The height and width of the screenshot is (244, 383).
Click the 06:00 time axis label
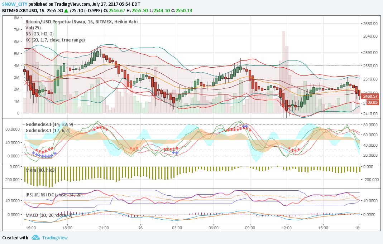click(214, 228)
